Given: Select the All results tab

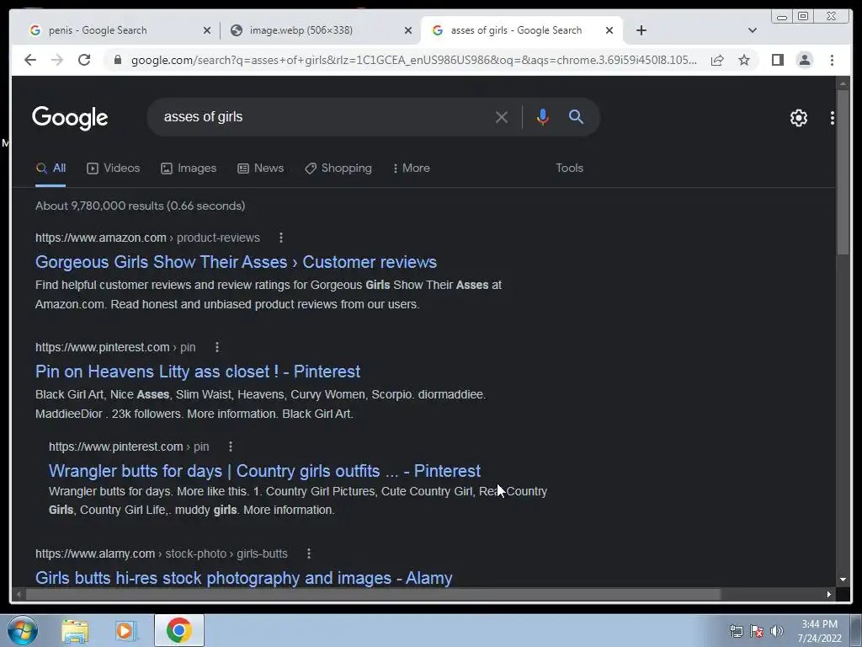Looking at the screenshot, I should [51, 168].
